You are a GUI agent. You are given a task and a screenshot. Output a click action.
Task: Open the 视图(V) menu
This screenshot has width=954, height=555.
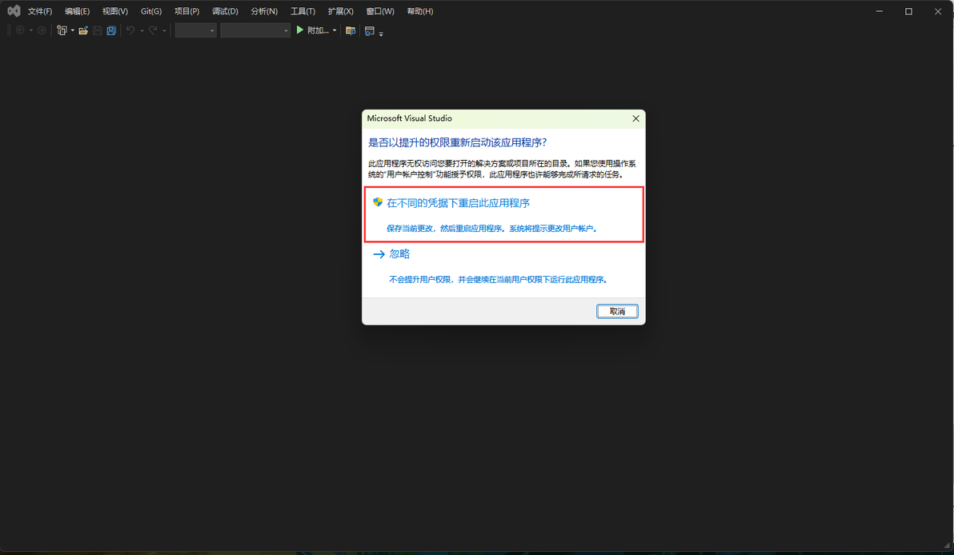coord(115,11)
